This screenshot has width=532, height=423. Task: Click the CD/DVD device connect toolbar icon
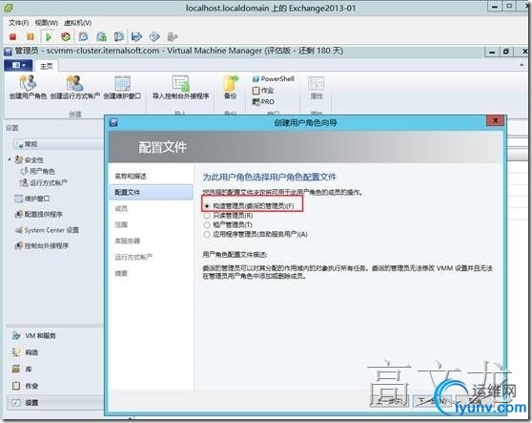154,36
